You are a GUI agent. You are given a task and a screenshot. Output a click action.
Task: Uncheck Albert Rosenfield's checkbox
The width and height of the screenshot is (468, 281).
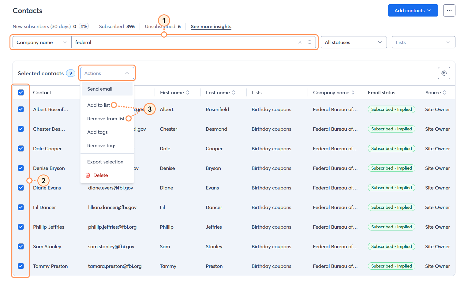(x=21, y=109)
